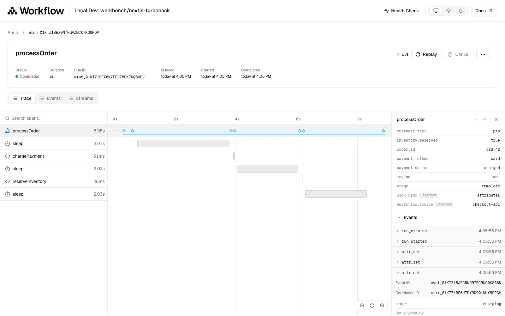Image resolution: width=505 pixels, height=316 pixels.
Task: Select the 2.02s sleep span row
Action: coord(54,169)
